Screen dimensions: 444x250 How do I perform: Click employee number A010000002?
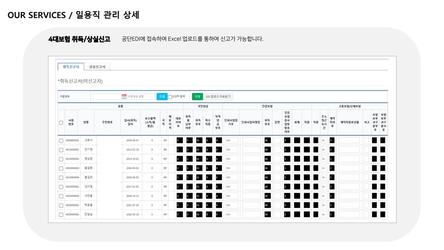click(x=72, y=159)
